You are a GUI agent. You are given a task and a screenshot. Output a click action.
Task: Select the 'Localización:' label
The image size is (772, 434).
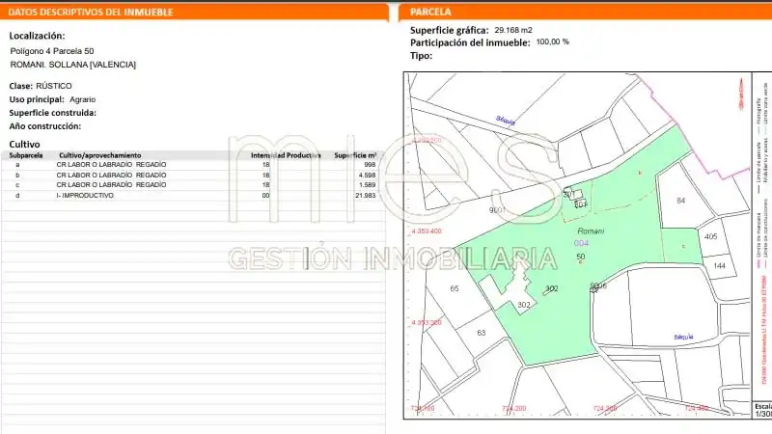click(37, 36)
